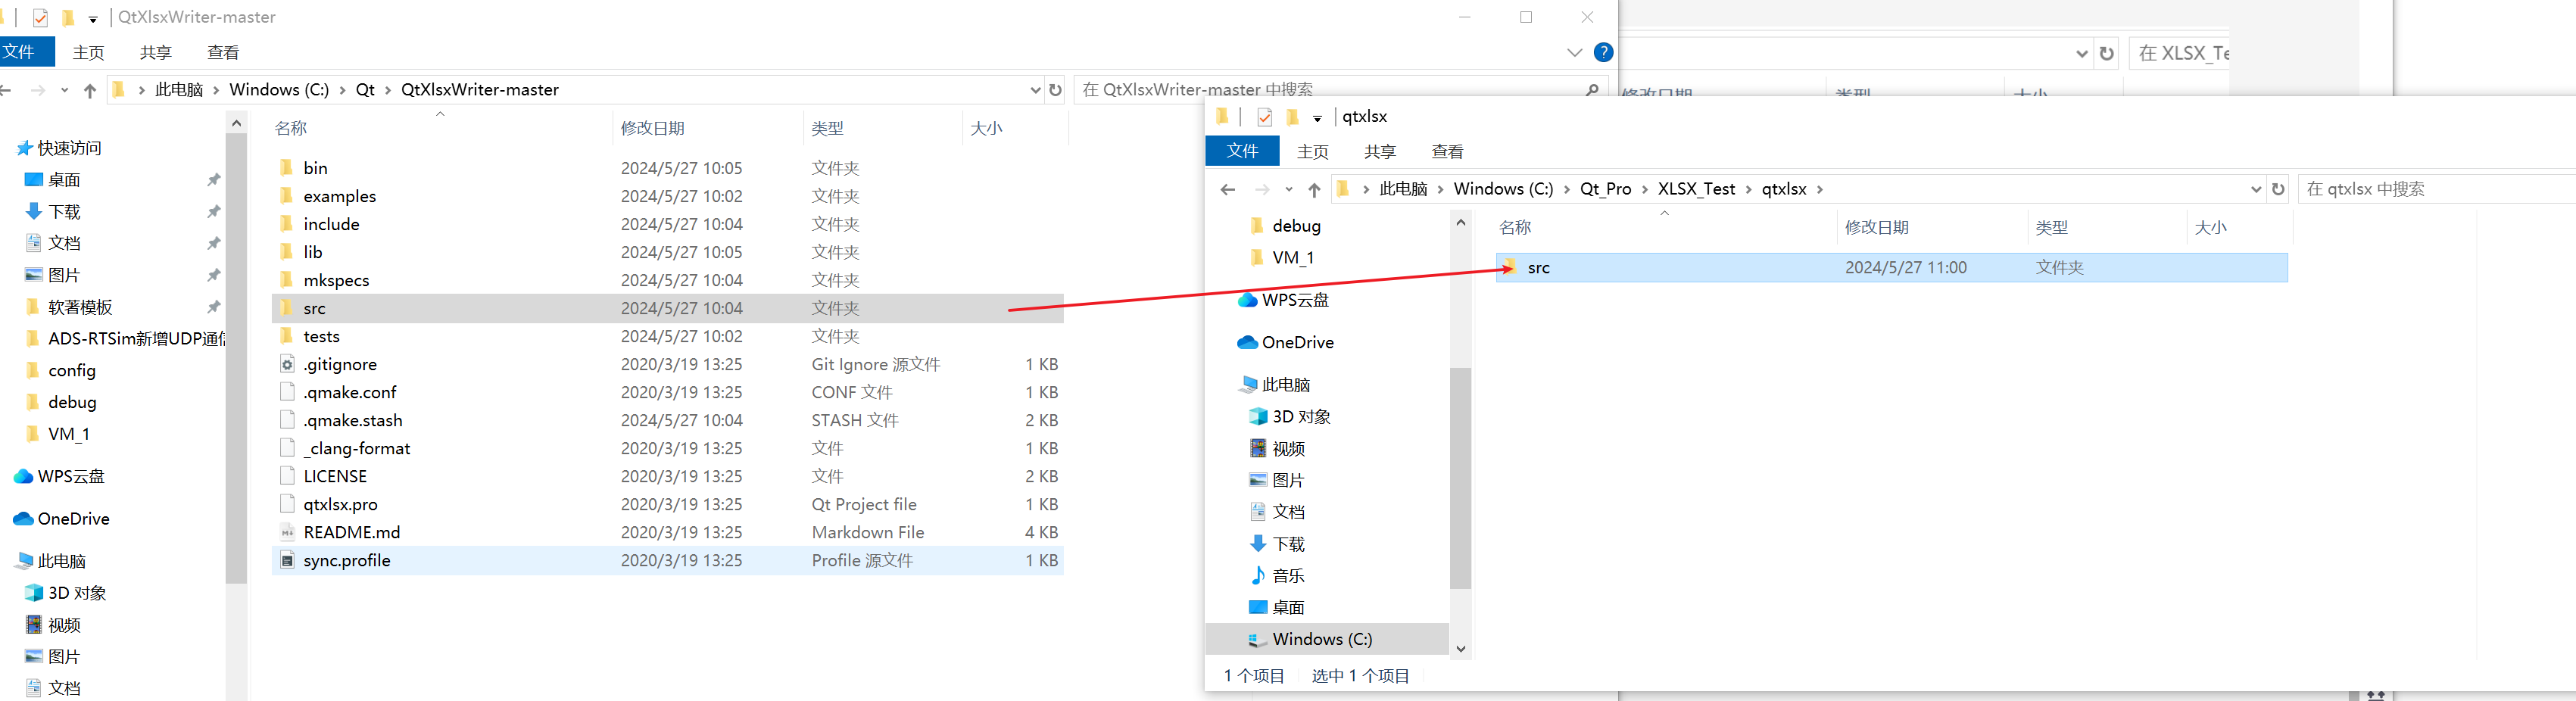This screenshot has height=701, width=2576.
Task: Select the qtxlsx.pro project file
Action: point(340,504)
